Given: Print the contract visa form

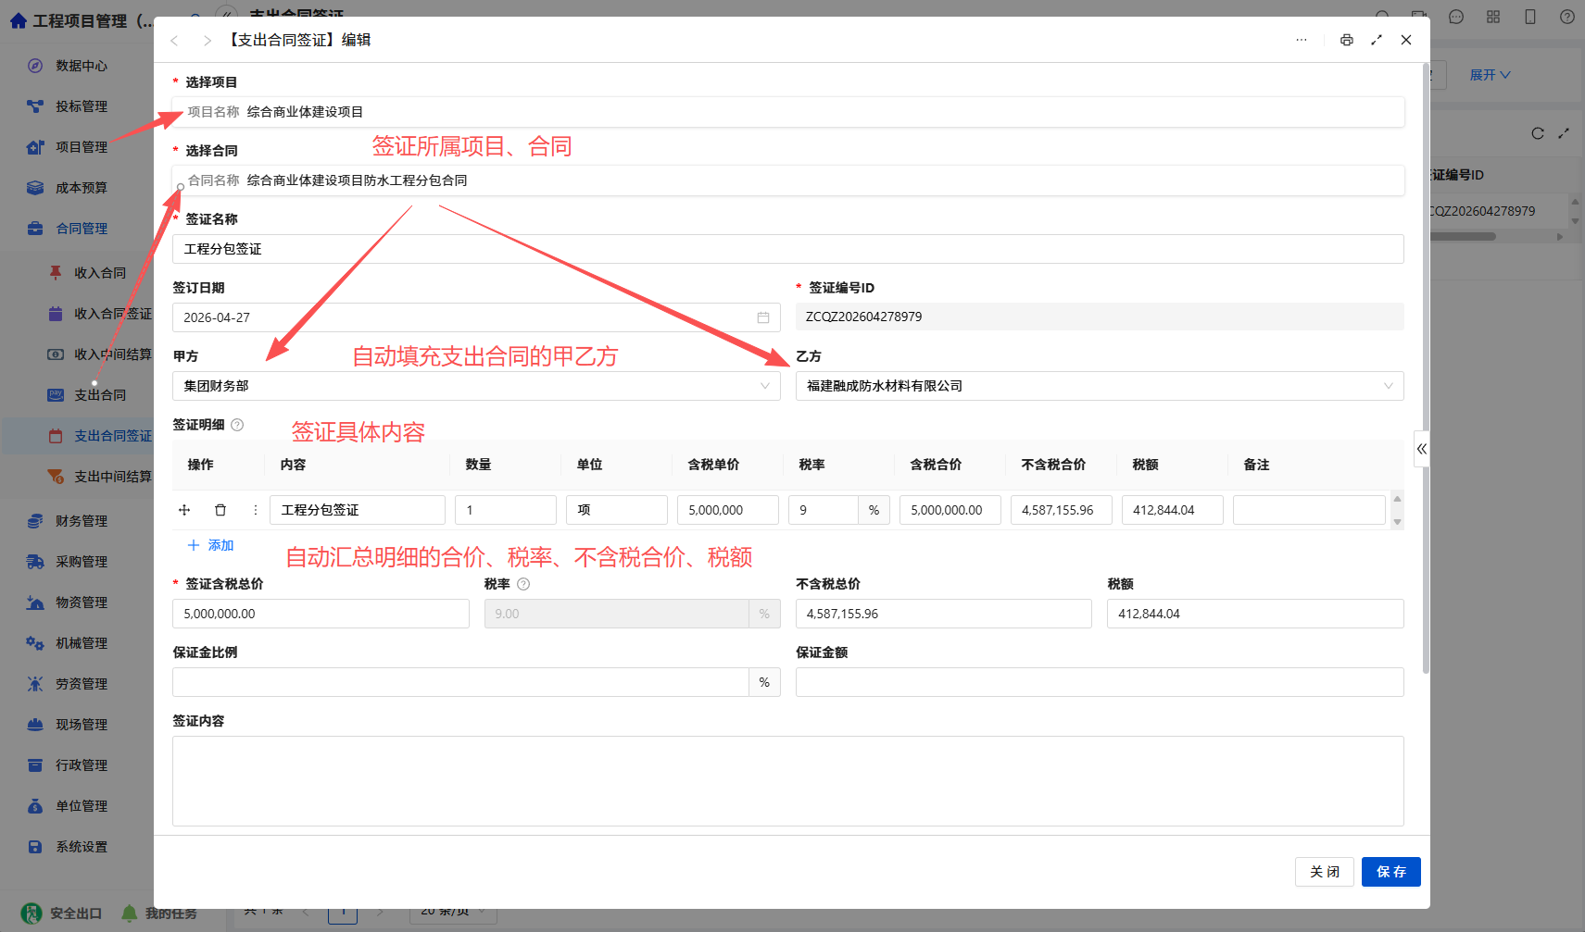Looking at the screenshot, I should 1346,40.
